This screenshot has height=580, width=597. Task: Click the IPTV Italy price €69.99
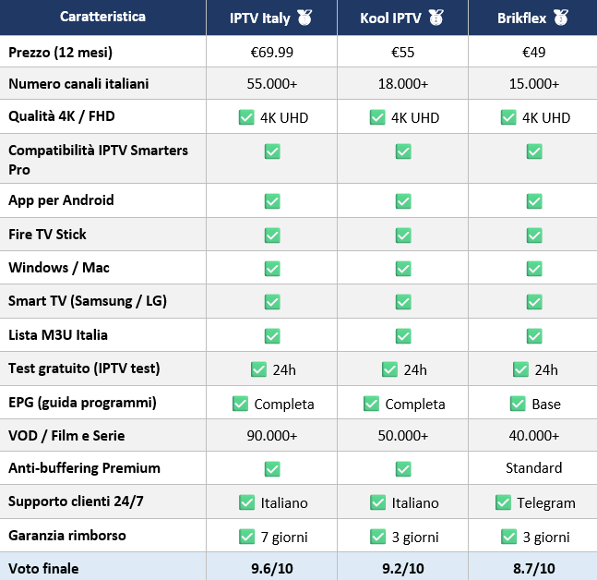click(272, 53)
